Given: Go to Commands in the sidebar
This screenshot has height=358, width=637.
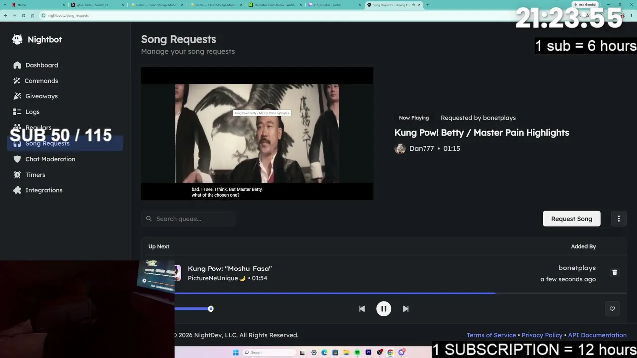Looking at the screenshot, I should (x=42, y=81).
